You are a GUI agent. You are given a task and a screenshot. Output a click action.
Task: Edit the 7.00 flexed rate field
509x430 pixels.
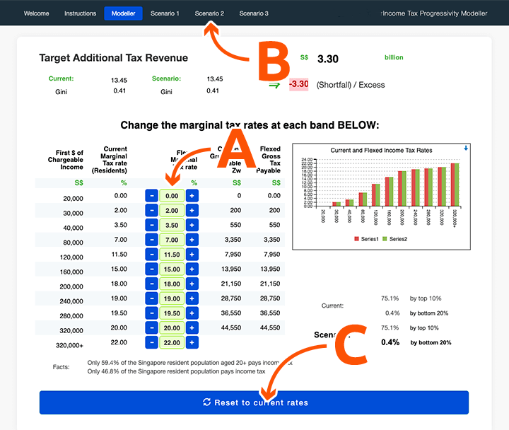coord(172,240)
